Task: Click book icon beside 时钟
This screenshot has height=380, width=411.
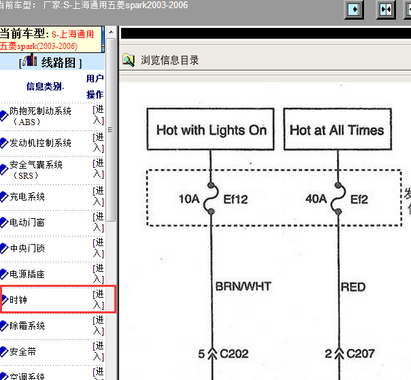Action: [5, 300]
